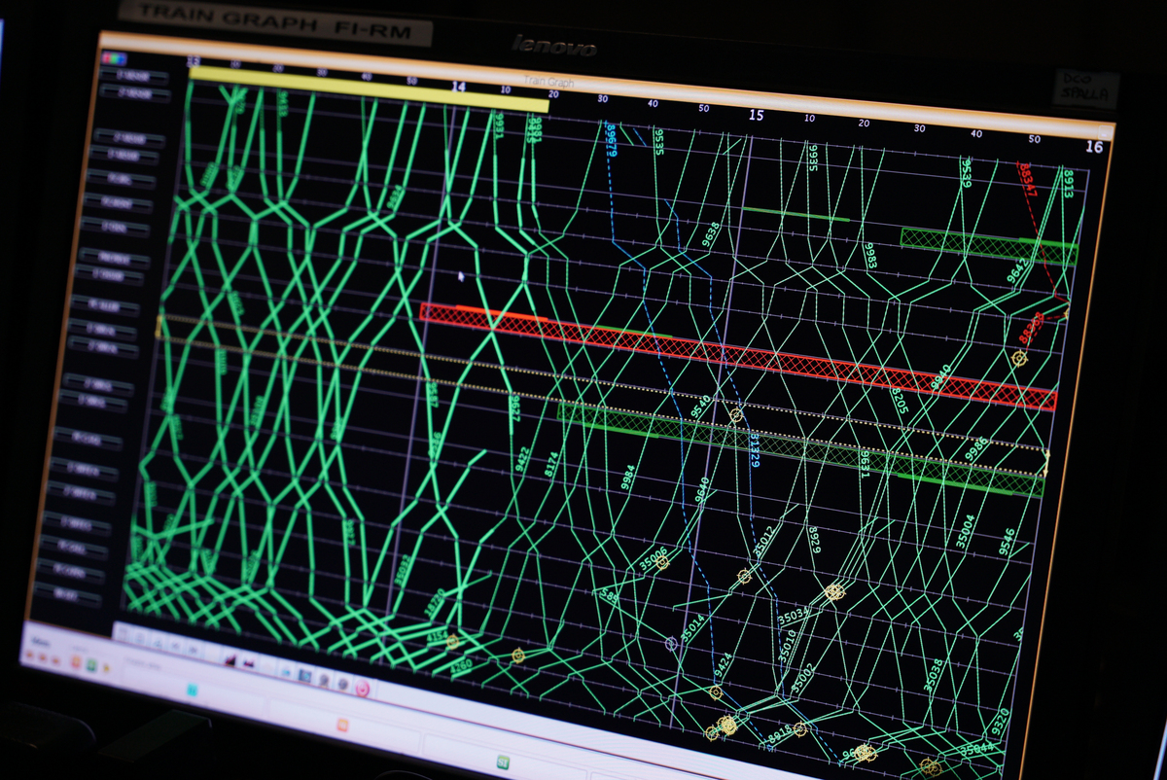Select train label 9984
The image size is (1167, 780).
(x=628, y=478)
